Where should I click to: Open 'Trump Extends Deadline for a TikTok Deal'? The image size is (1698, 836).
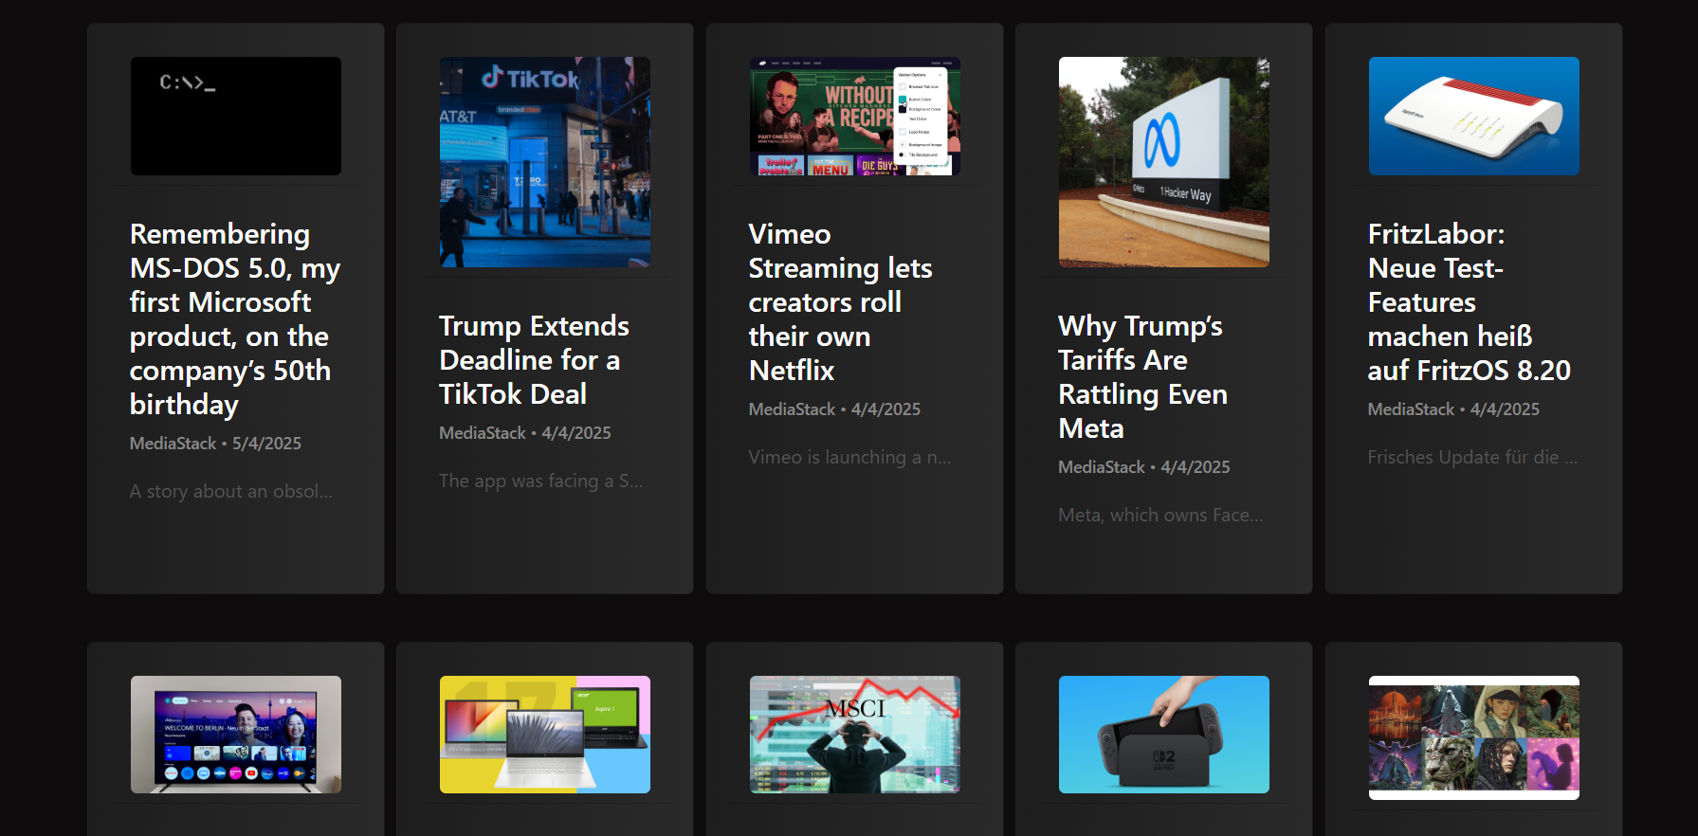coord(534,360)
